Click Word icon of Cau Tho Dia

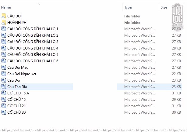pyautogui.click(x=4, y=86)
